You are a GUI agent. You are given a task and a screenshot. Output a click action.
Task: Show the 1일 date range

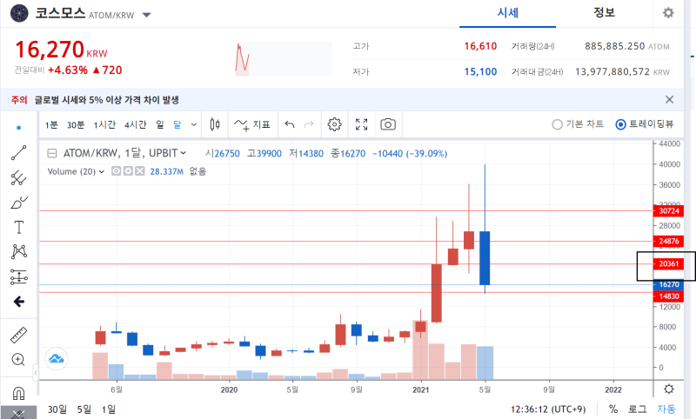click(x=108, y=409)
